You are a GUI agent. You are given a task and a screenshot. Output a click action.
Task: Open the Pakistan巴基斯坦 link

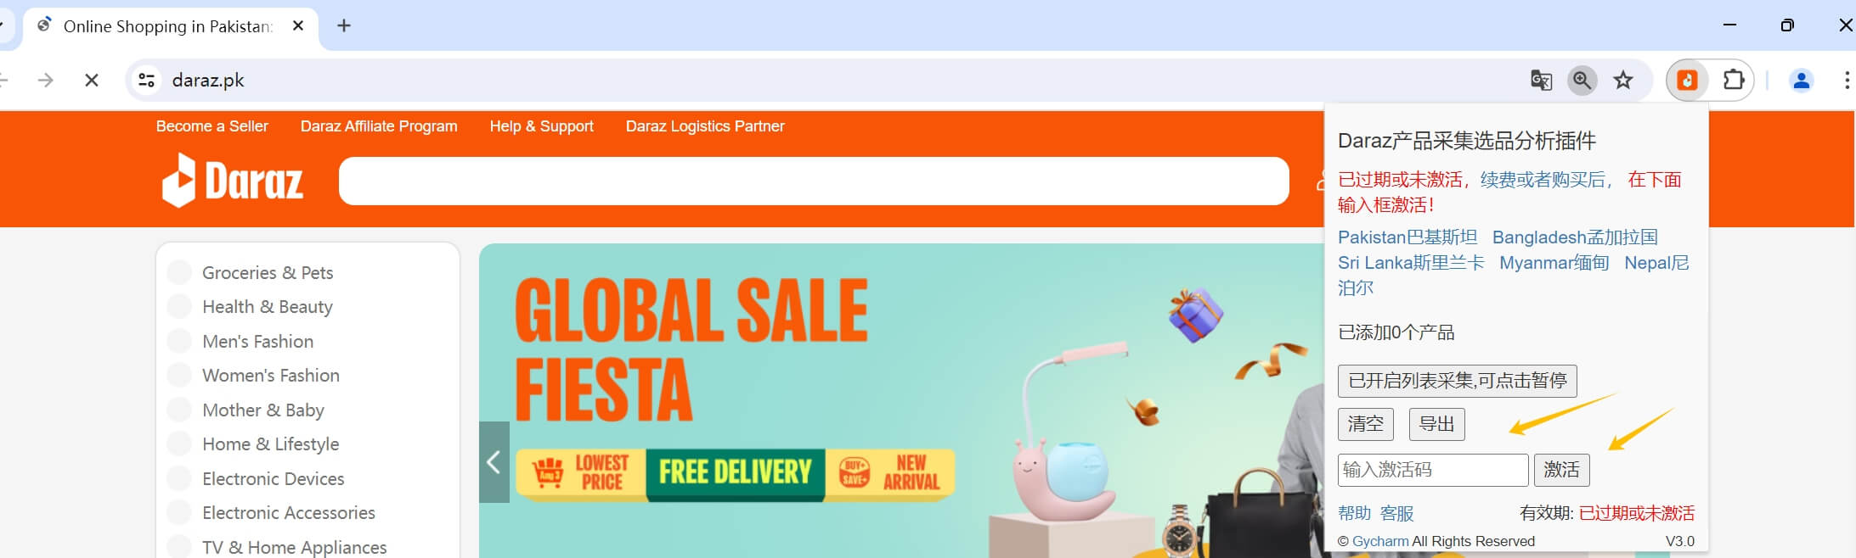coord(1408,237)
